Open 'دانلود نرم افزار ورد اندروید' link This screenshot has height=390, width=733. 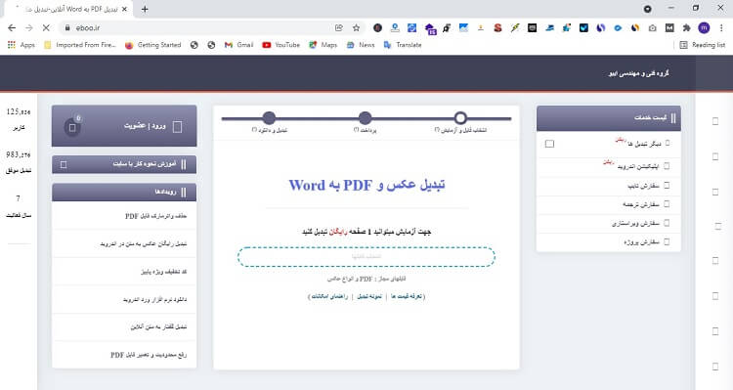(x=154, y=299)
